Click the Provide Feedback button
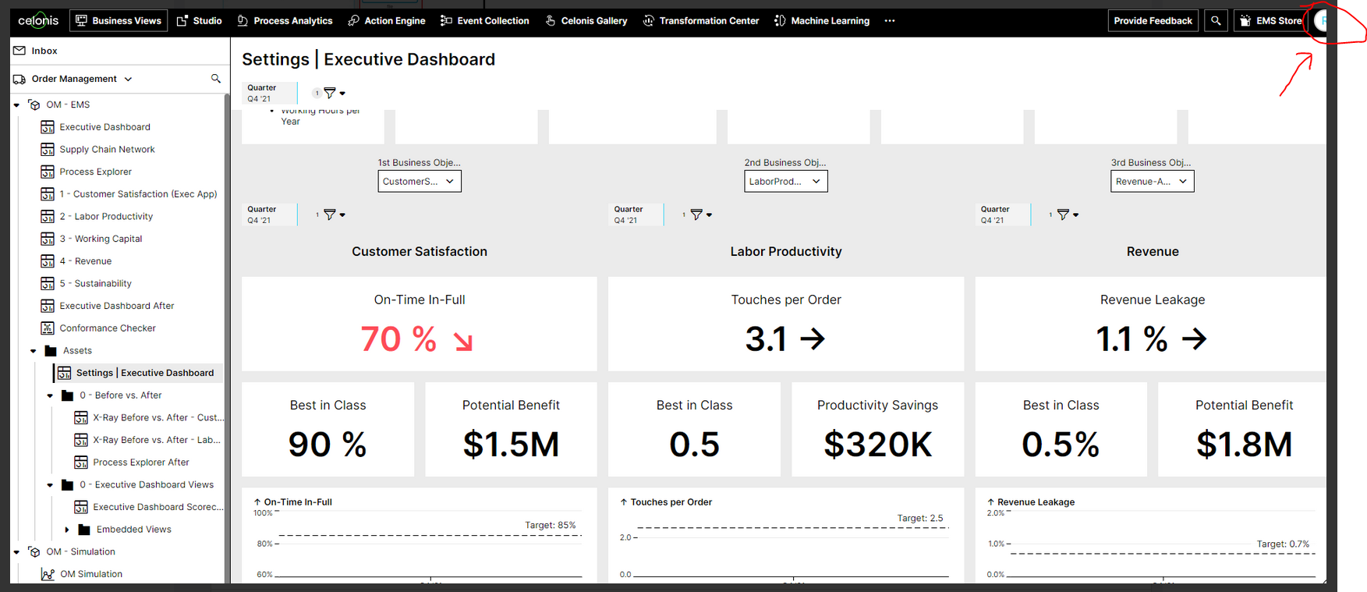The width and height of the screenshot is (1367, 592). 1153,21
